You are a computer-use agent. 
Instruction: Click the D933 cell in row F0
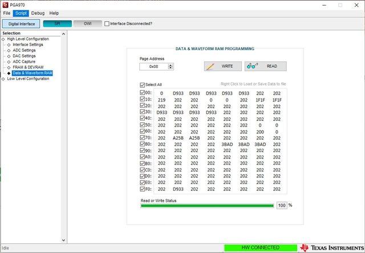tap(178, 189)
